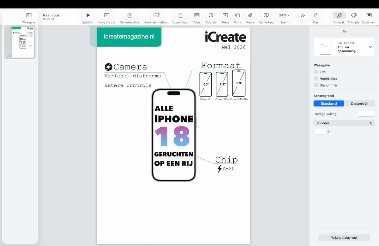The width and height of the screenshot is (379, 246).
Task: Select the Mei 2026 date text
Action: click(234, 47)
